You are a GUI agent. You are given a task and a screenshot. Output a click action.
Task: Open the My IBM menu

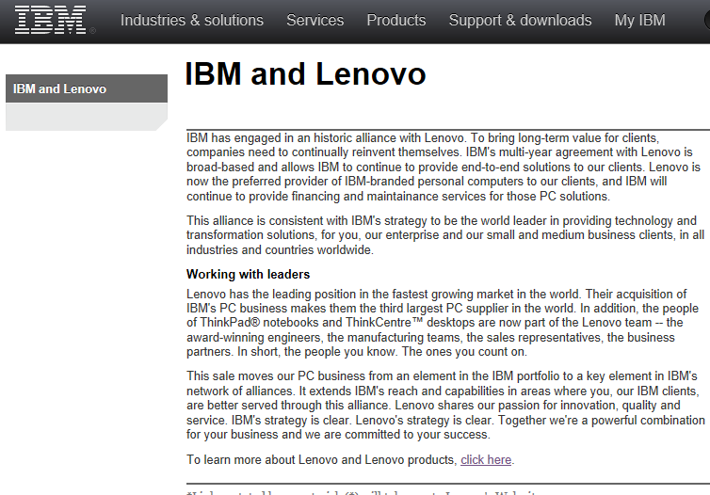coord(639,21)
